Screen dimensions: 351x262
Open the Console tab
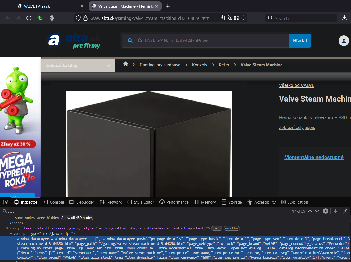click(53, 202)
